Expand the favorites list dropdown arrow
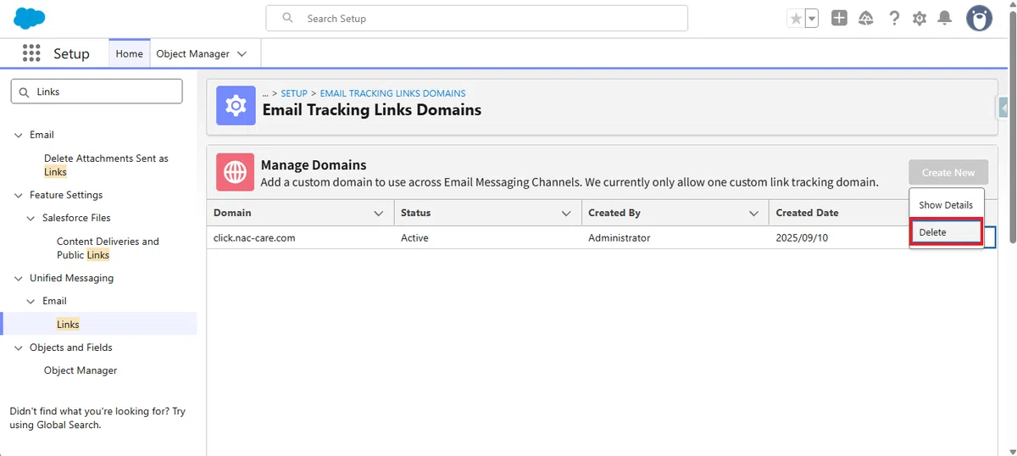Image resolution: width=1017 pixels, height=456 pixels. 811,18
